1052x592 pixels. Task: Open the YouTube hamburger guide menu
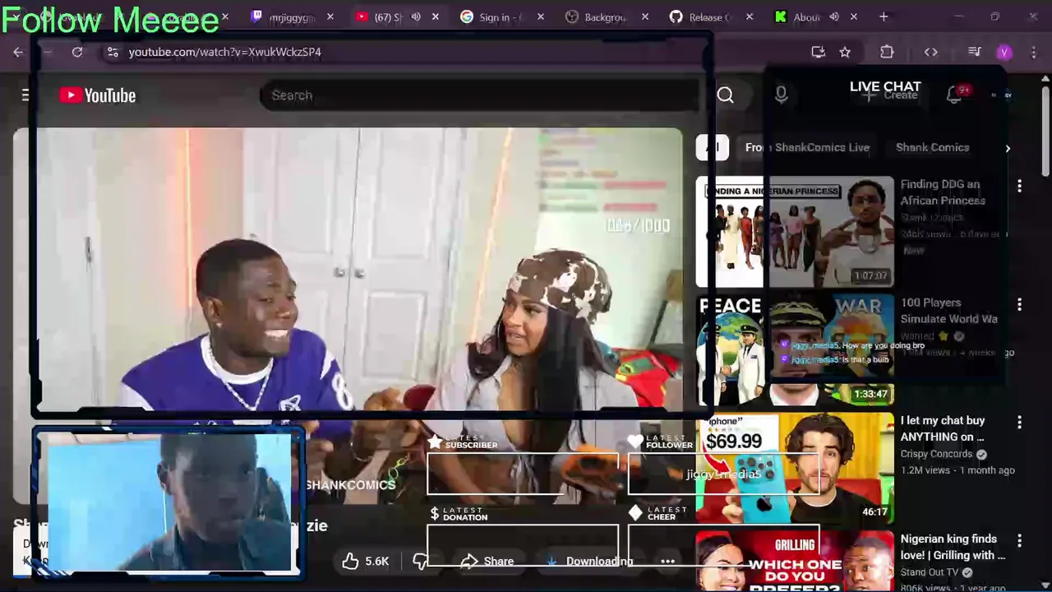[25, 95]
